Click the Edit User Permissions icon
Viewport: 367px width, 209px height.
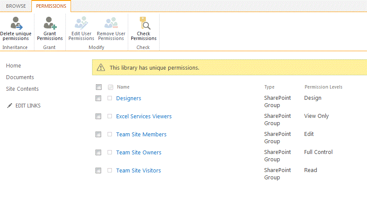pos(81,23)
